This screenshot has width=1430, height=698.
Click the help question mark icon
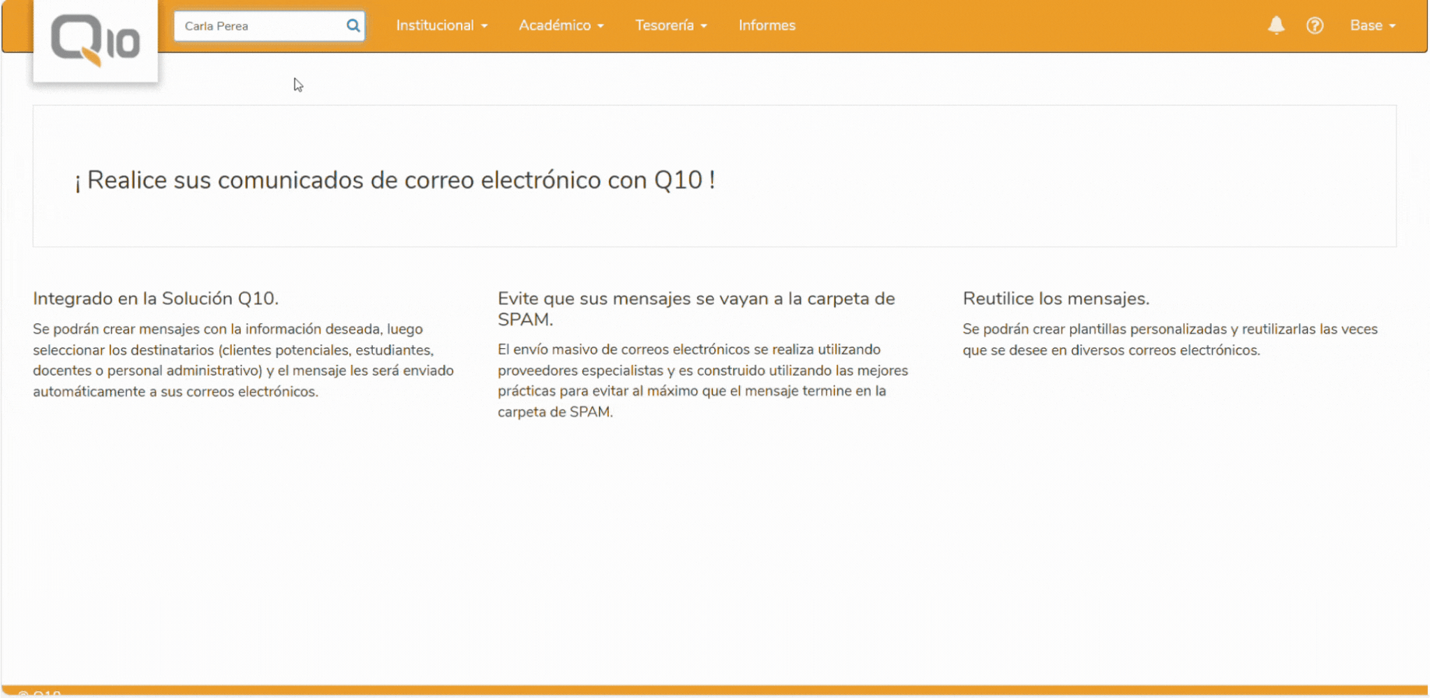tap(1315, 26)
